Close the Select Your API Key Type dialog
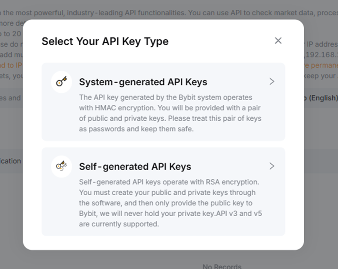 point(278,41)
